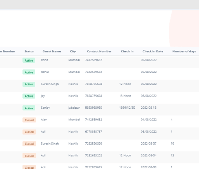Select guest name Sanjay
Viewport: 199px width, 172px height.
(46, 108)
